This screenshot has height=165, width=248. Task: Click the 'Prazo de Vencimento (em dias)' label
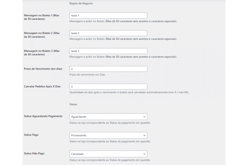pyautogui.click(x=43, y=69)
